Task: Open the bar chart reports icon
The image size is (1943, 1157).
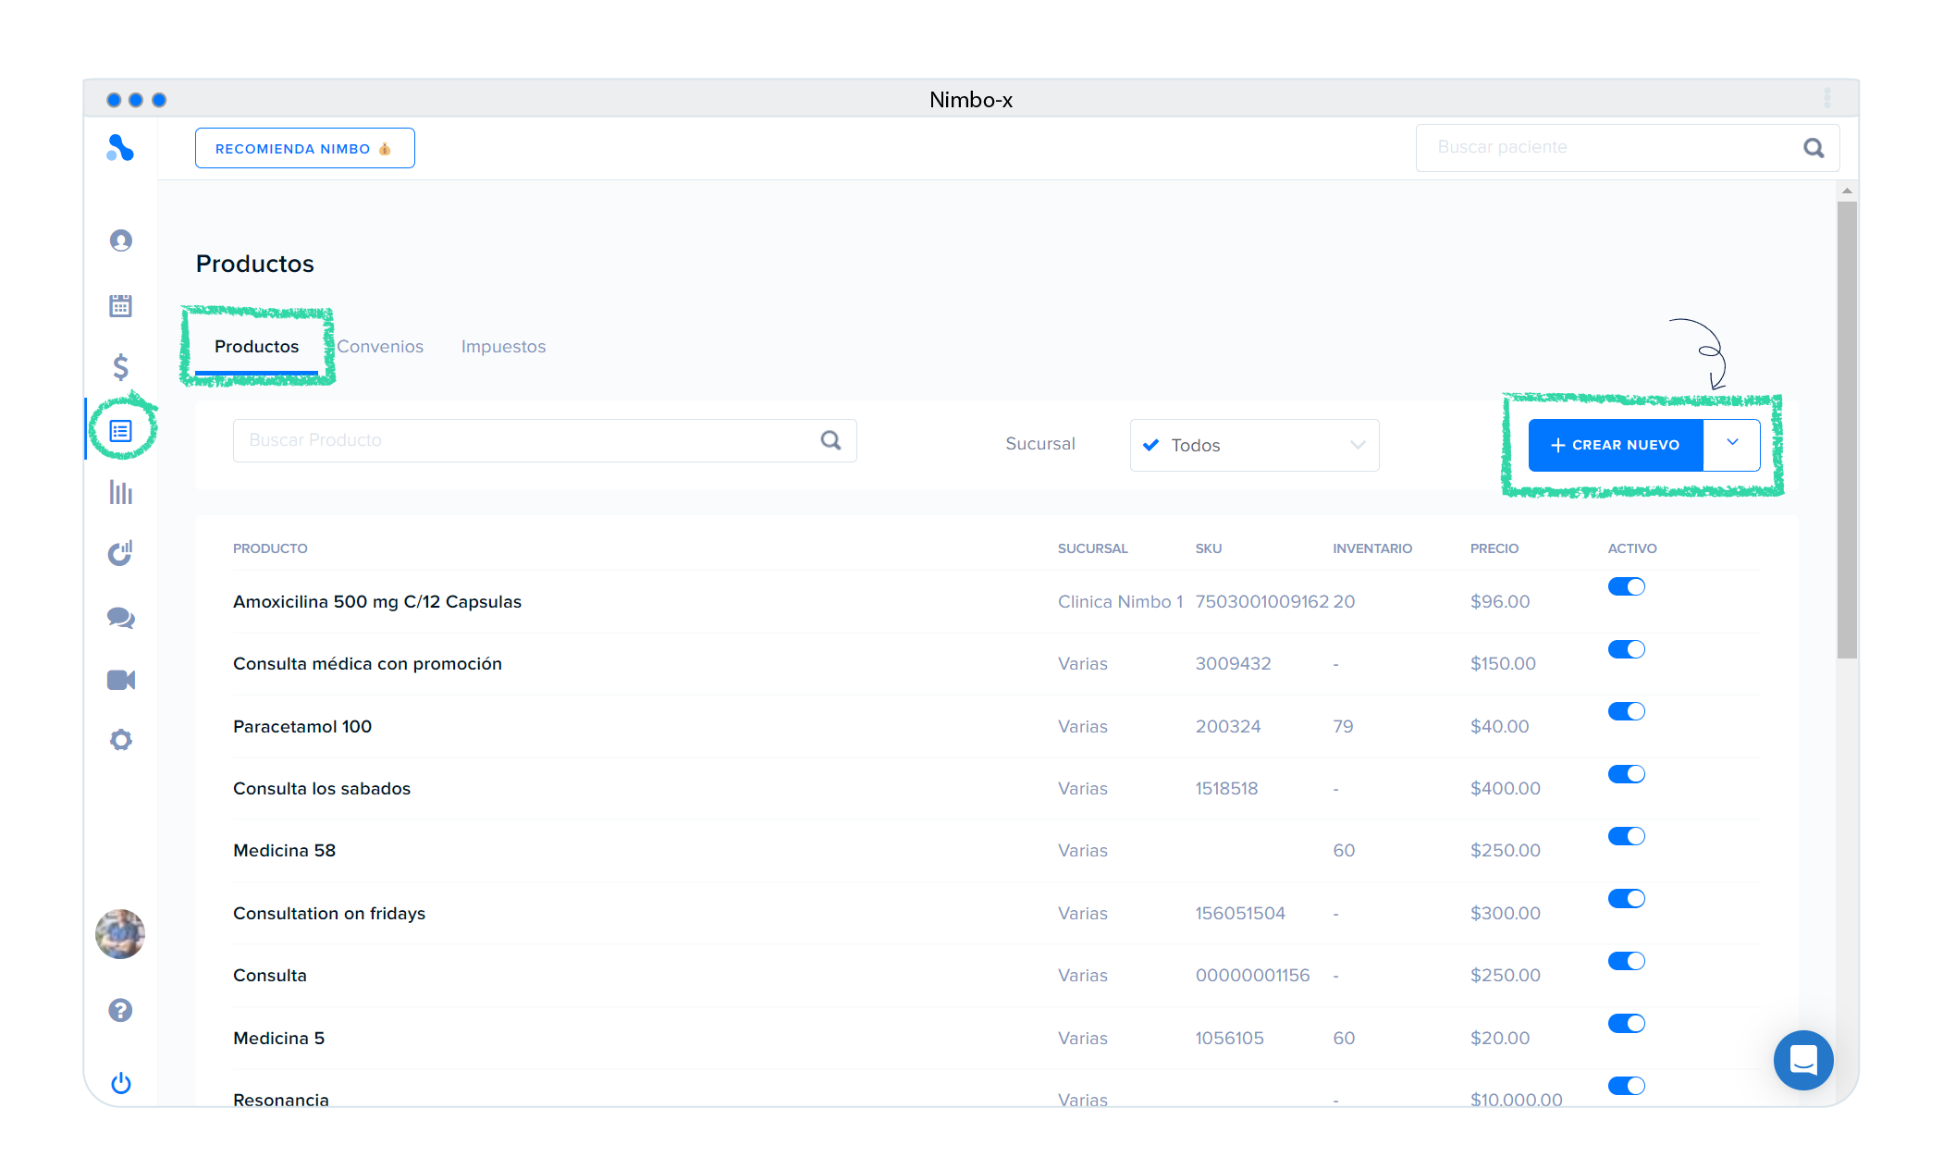Action: [x=120, y=492]
